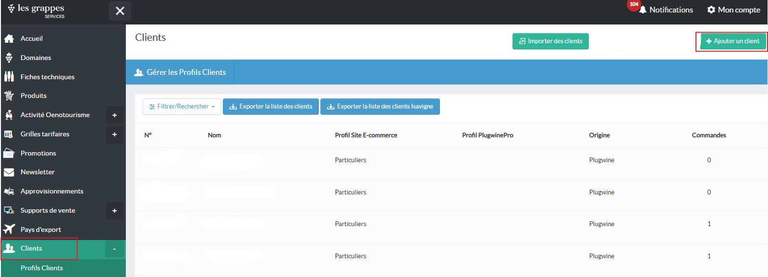Open the Filtrer/Rechercher dropdown
The width and height of the screenshot is (768, 277).
point(182,107)
